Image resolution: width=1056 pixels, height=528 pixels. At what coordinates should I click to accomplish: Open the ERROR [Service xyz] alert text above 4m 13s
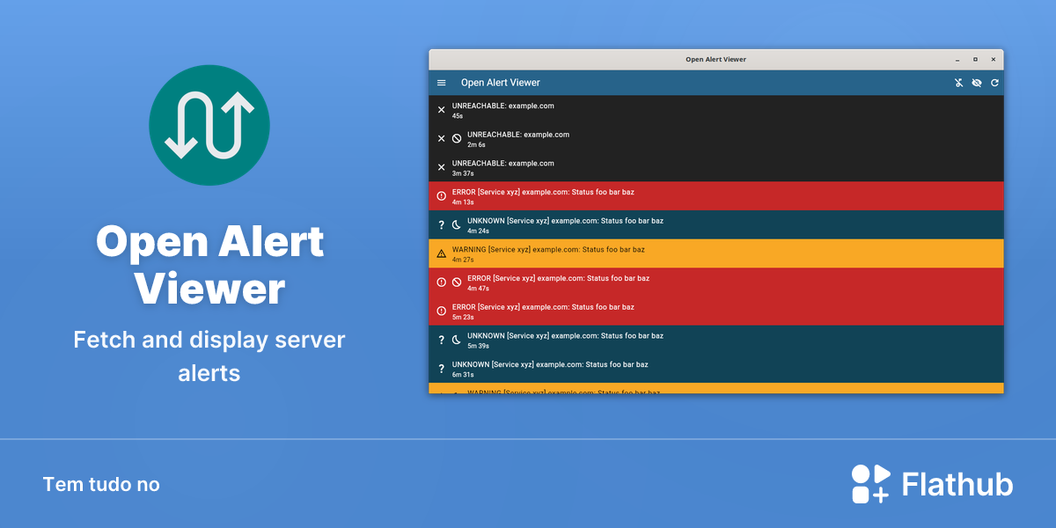[x=543, y=192]
